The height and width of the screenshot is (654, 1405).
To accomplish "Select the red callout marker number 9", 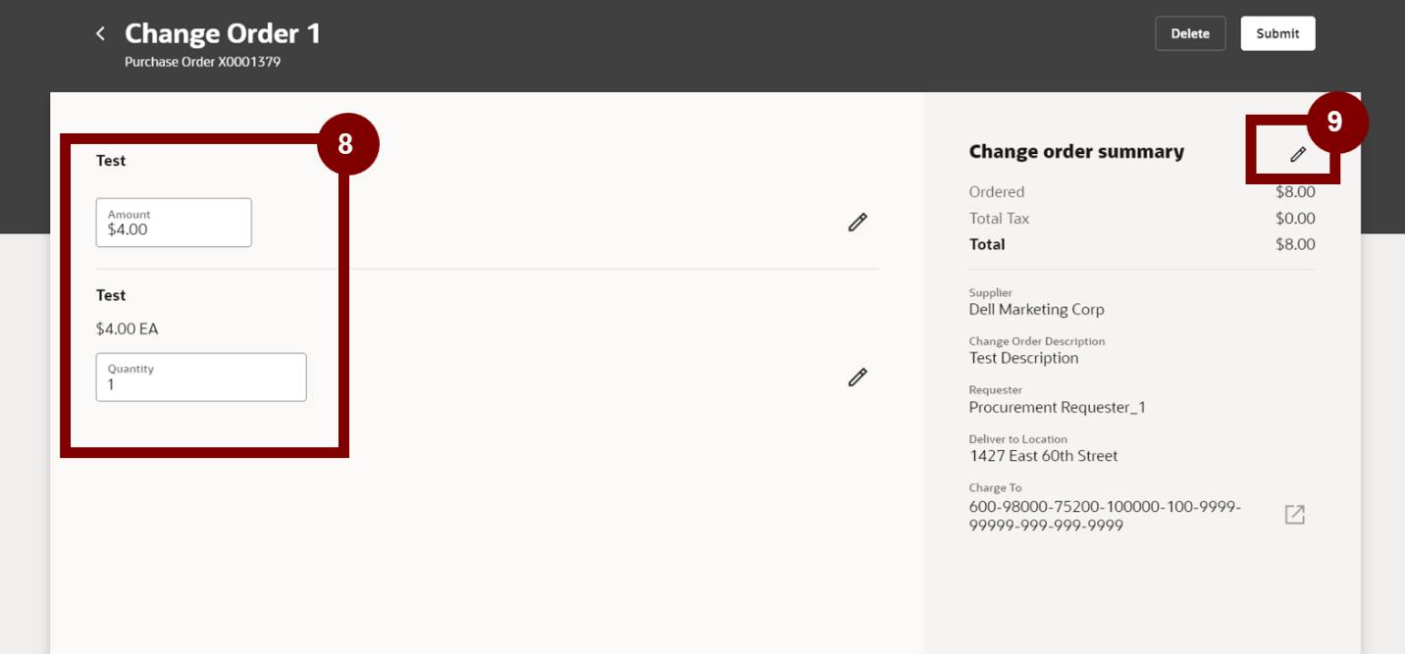I will click(x=1335, y=122).
